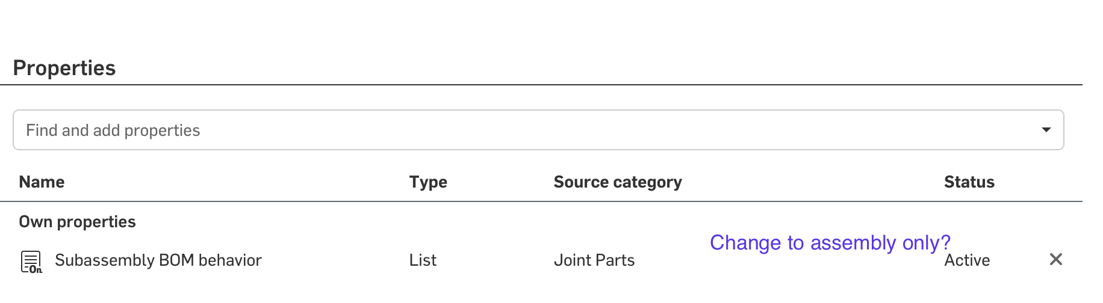This screenshot has width=1103, height=303.
Task: Click the Properties section heading
Action: [x=64, y=68]
